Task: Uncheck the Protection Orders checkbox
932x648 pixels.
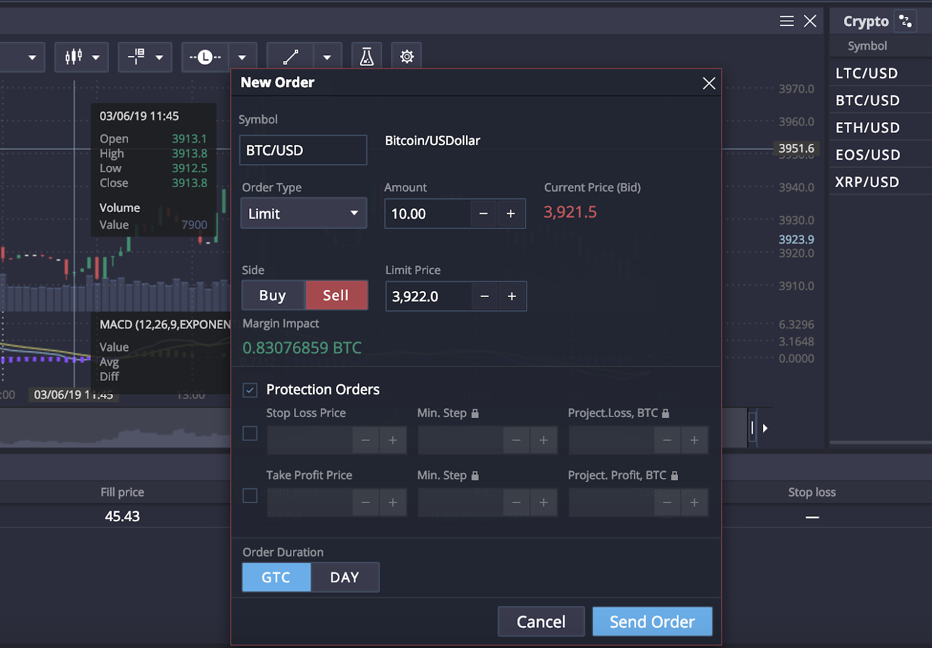Action: tap(250, 390)
